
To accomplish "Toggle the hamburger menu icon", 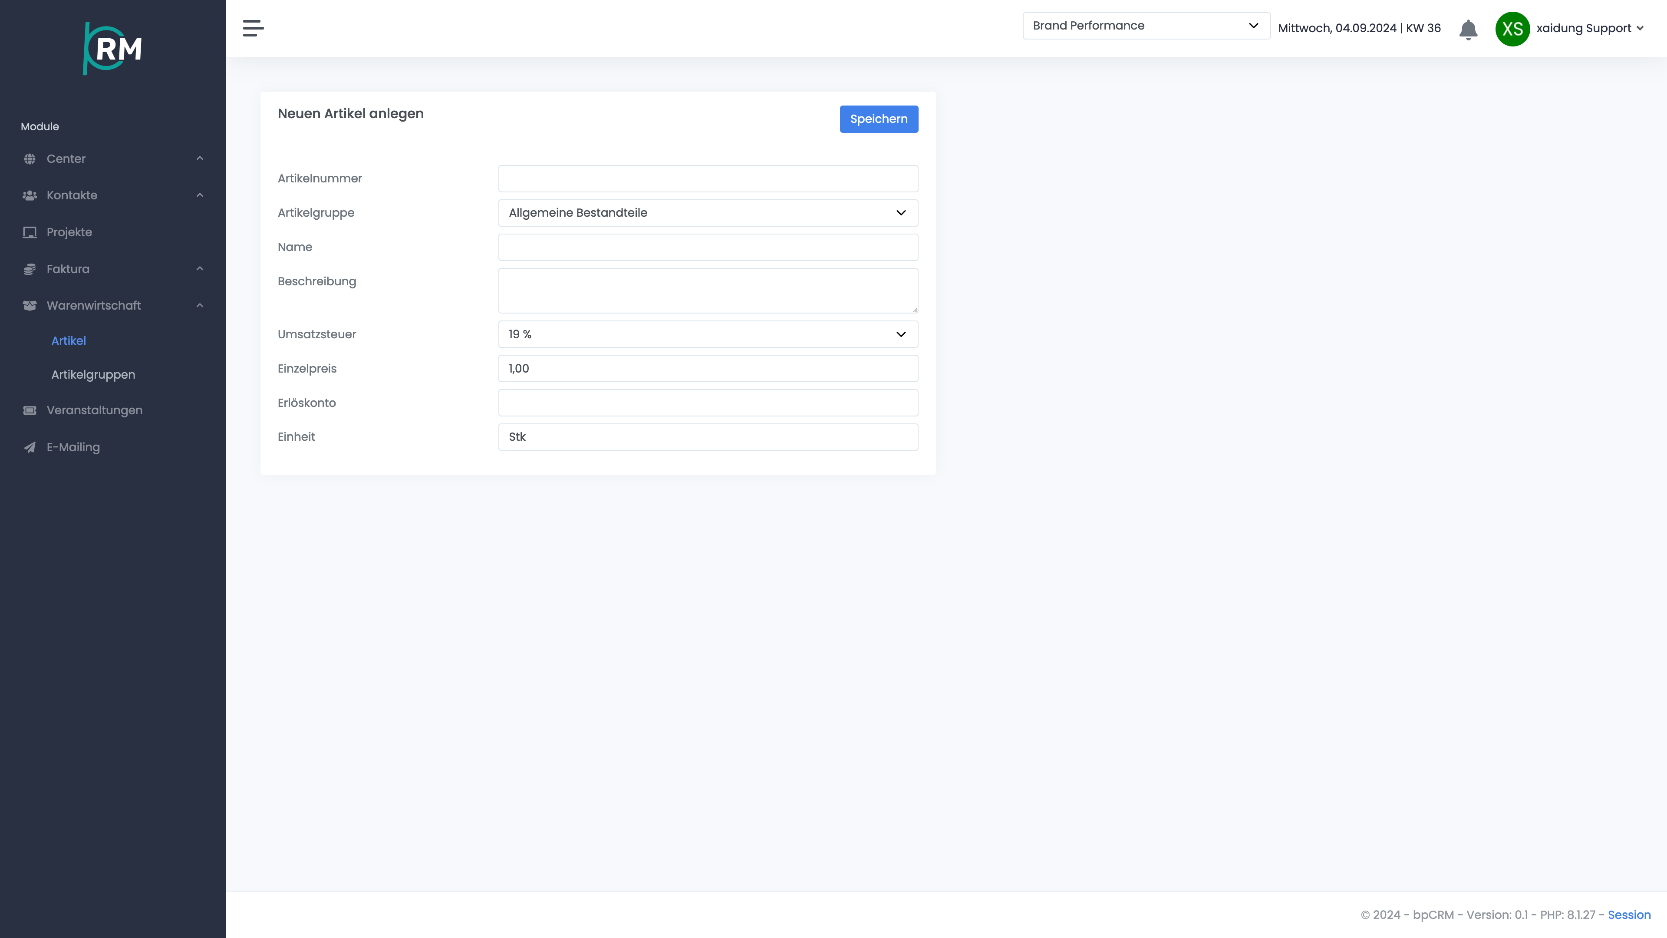I will tap(253, 28).
